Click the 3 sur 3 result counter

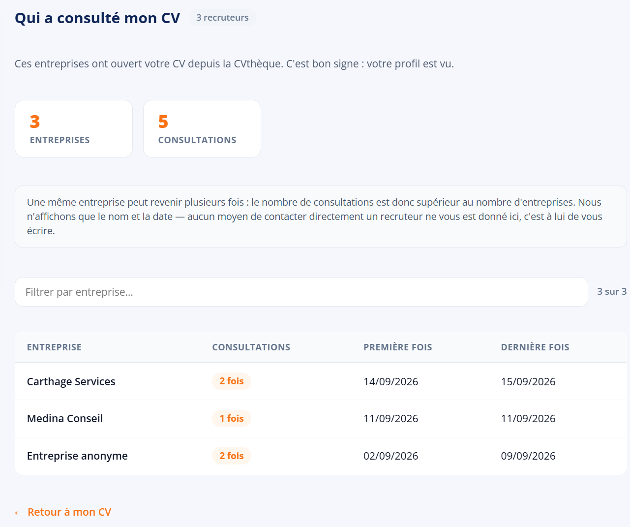point(612,292)
